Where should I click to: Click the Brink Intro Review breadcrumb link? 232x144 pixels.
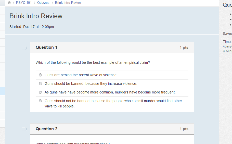[68, 3]
